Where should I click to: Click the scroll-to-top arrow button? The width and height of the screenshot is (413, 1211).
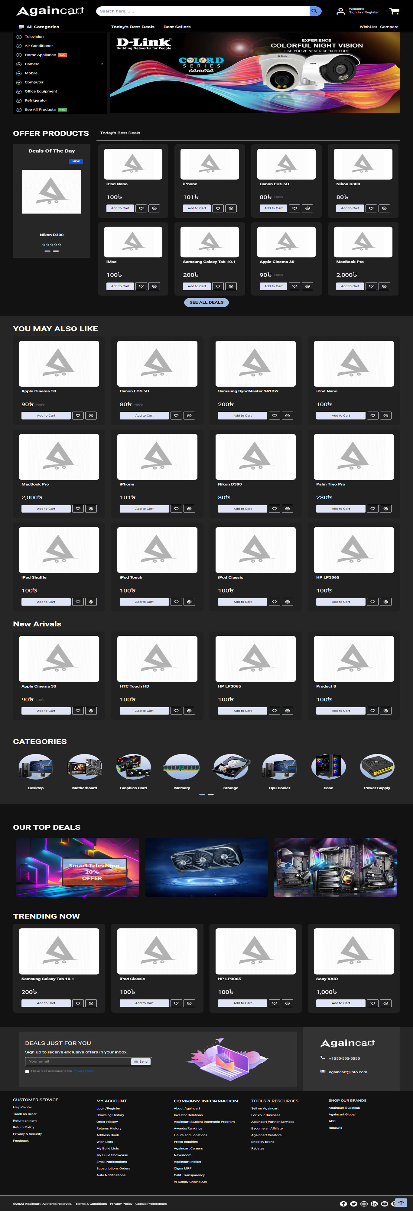click(401, 1203)
